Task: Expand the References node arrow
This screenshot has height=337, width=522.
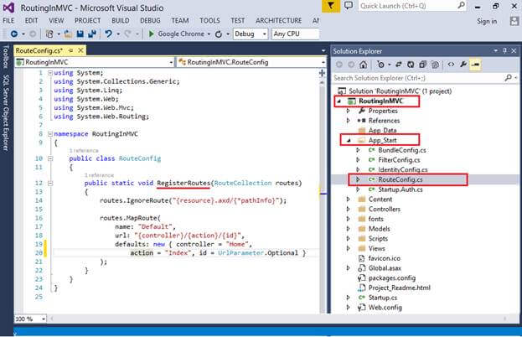Action: [x=349, y=121]
